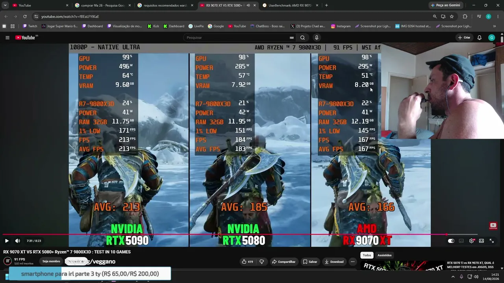Open the YouTube guide hamburger menu
The image size is (504, 283).
click(7, 38)
